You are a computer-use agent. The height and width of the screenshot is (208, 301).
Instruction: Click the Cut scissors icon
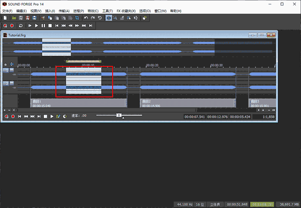point(43,18)
